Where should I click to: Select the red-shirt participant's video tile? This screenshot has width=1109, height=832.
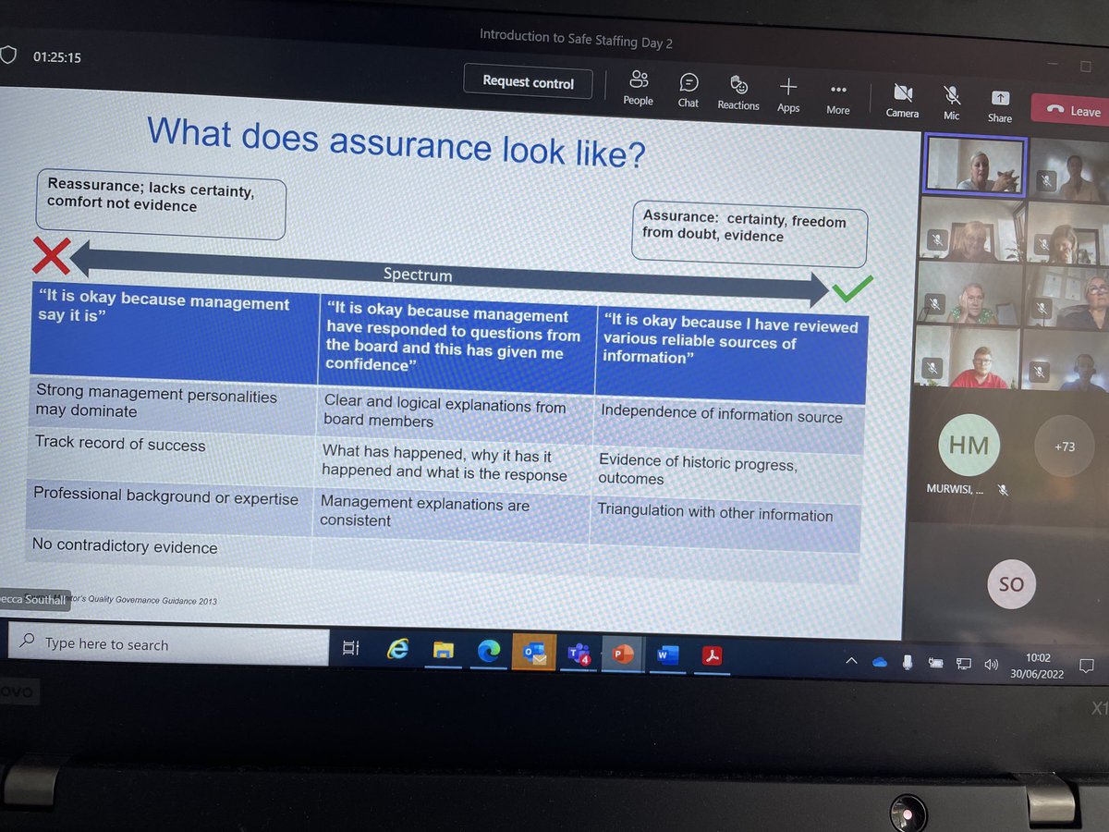pos(969,358)
